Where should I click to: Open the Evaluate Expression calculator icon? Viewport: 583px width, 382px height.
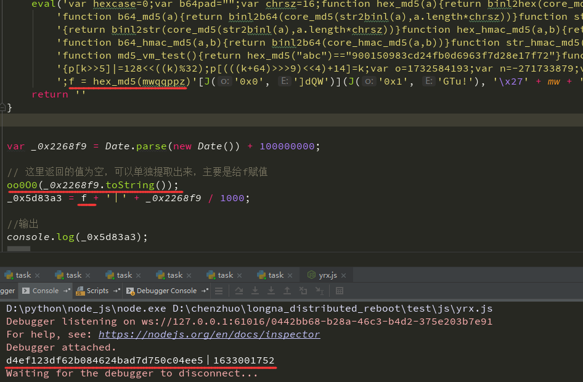tap(340, 291)
